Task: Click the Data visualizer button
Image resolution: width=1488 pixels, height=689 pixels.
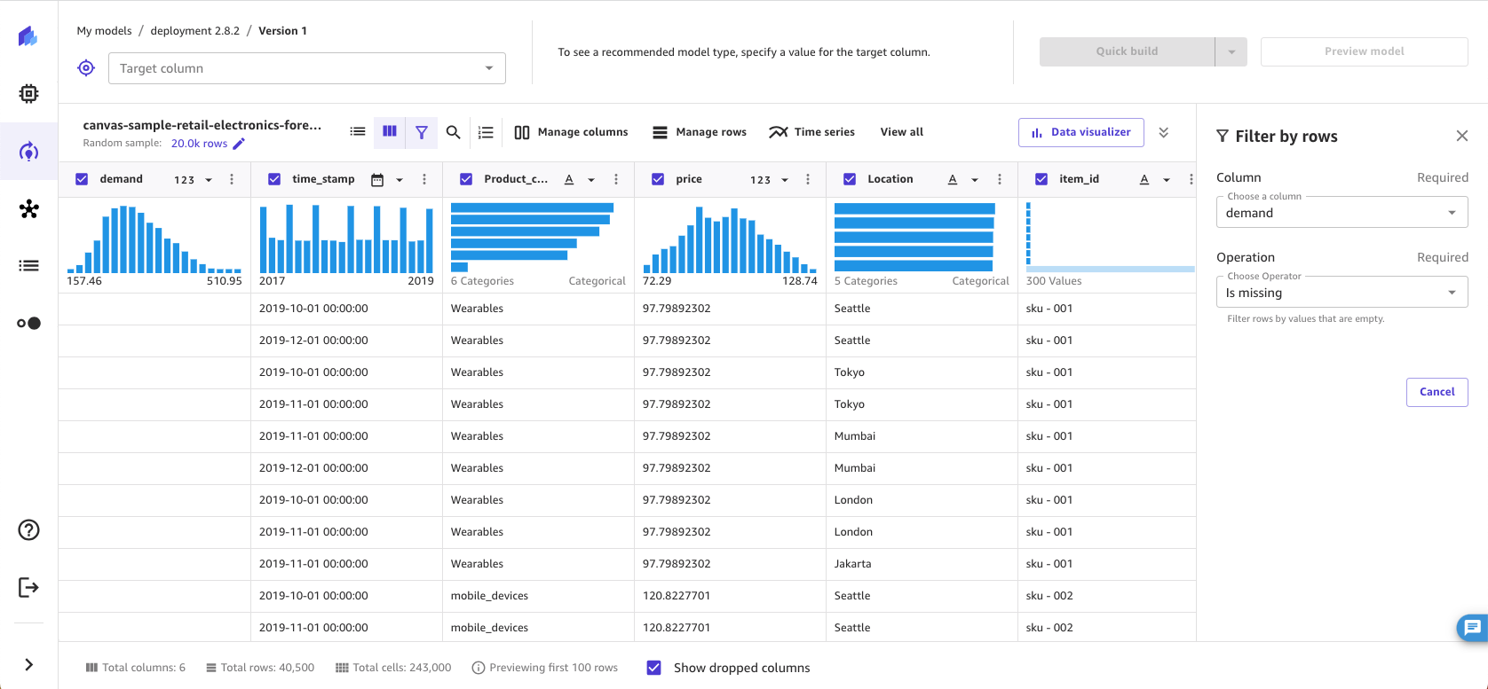Action: pyautogui.click(x=1080, y=132)
